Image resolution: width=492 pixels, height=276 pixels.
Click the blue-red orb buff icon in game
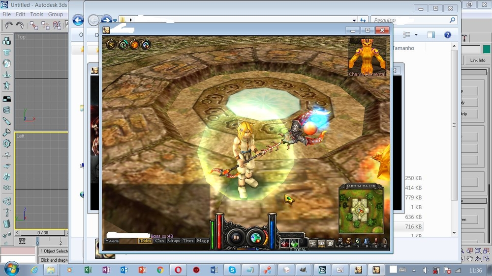coord(146,45)
